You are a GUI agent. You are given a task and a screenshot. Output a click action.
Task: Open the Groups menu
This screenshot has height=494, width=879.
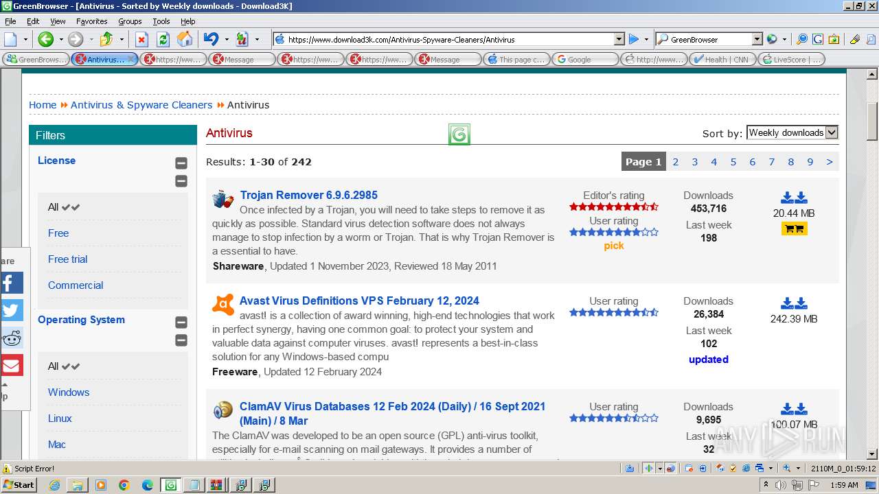pyautogui.click(x=130, y=21)
